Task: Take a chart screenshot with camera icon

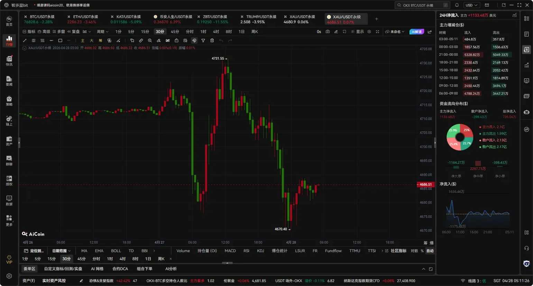Action: click(328, 31)
